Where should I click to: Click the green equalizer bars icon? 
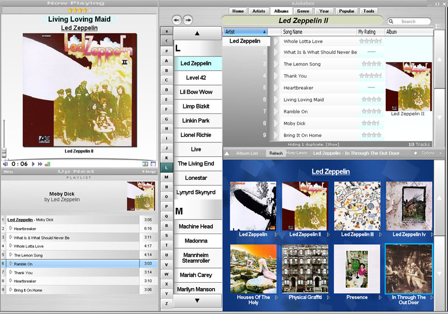coord(47,164)
